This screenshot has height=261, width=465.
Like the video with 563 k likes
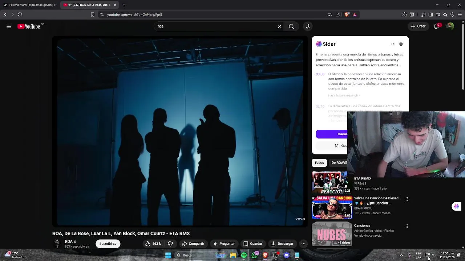[153, 244]
